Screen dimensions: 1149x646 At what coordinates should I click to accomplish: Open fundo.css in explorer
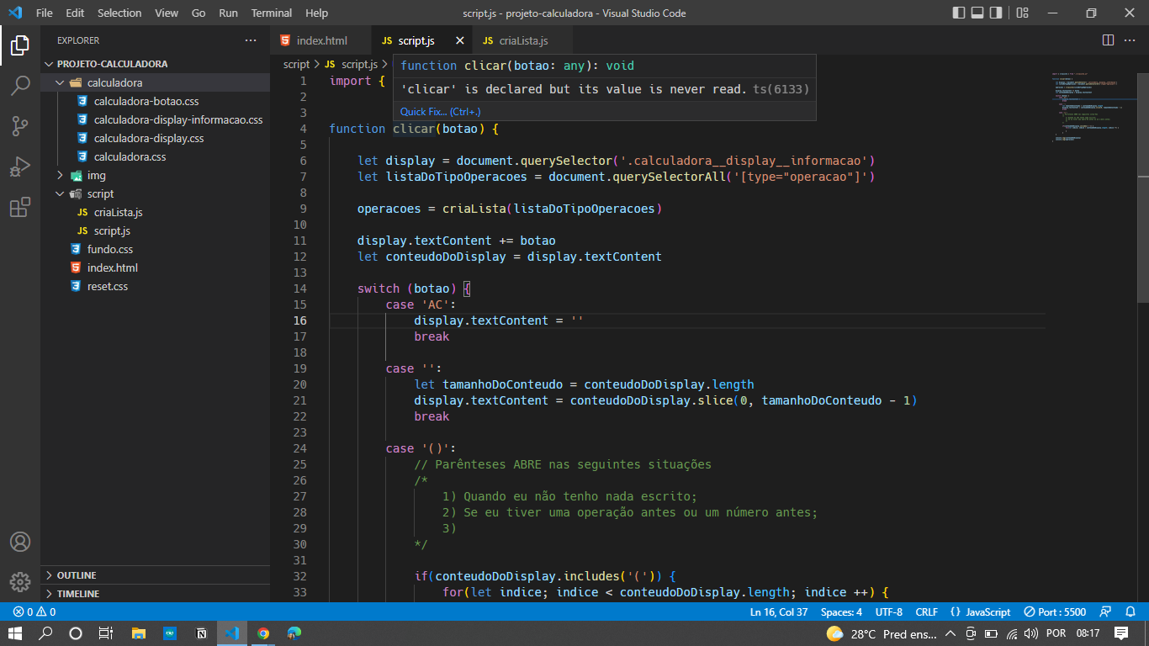tap(109, 249)
